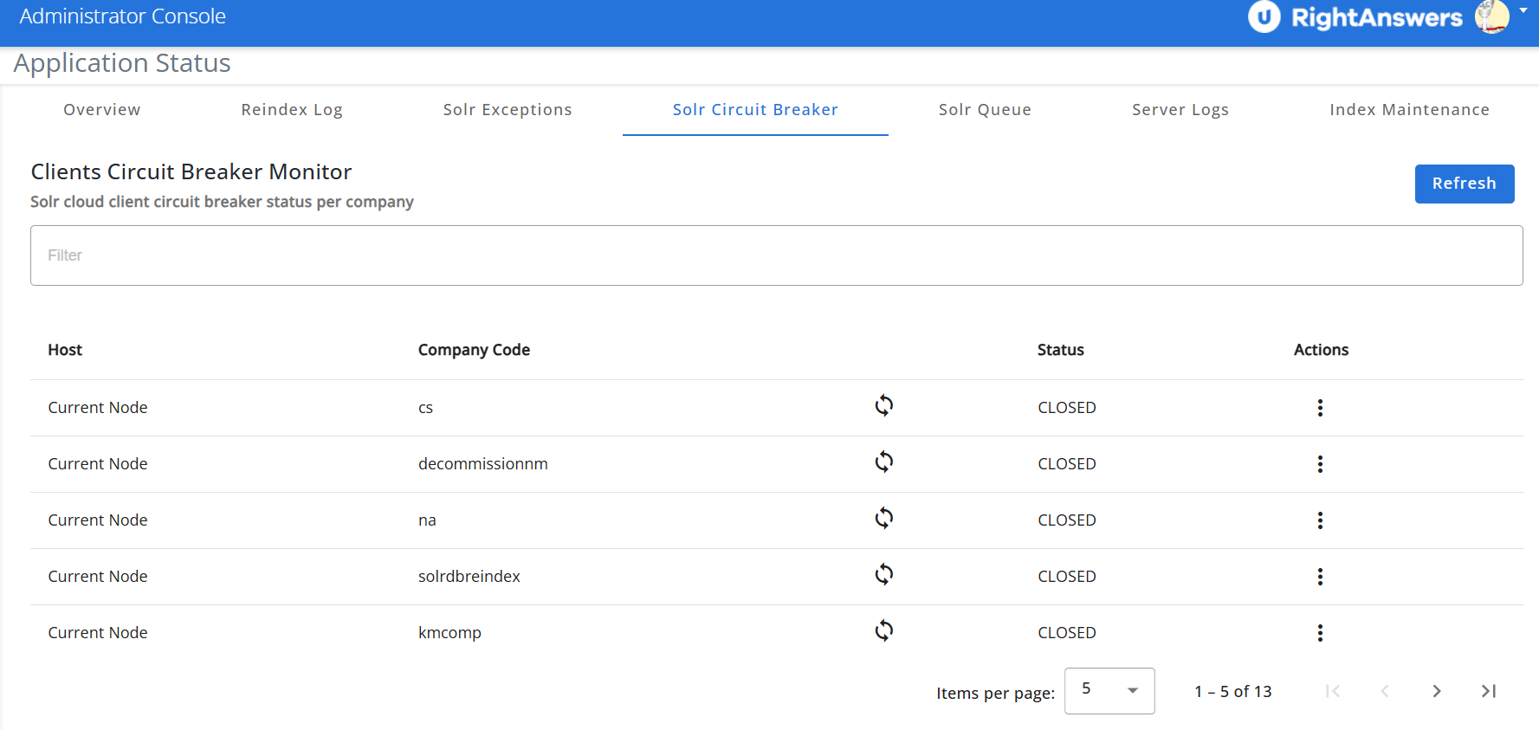1539x730 pixels.
Task: Switch to Index Maintenance tab
Action: pyautogui.click(x=1409, y=110)
